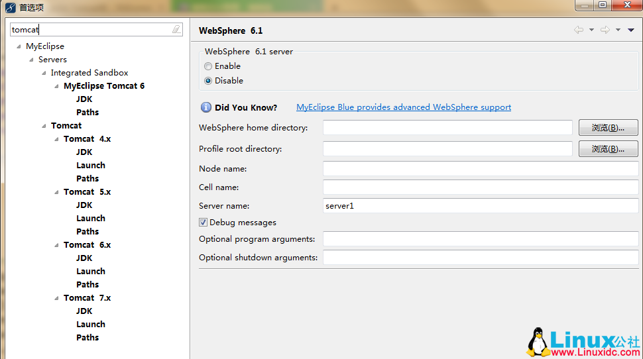This screenshot has height=359, width=643.
Task: Select the Disable radio button
Action: 208,81
